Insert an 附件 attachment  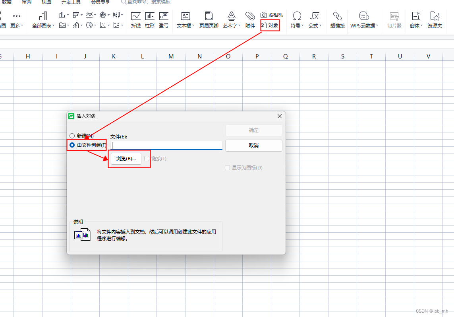pyautogui.click(x=250, y=20)
